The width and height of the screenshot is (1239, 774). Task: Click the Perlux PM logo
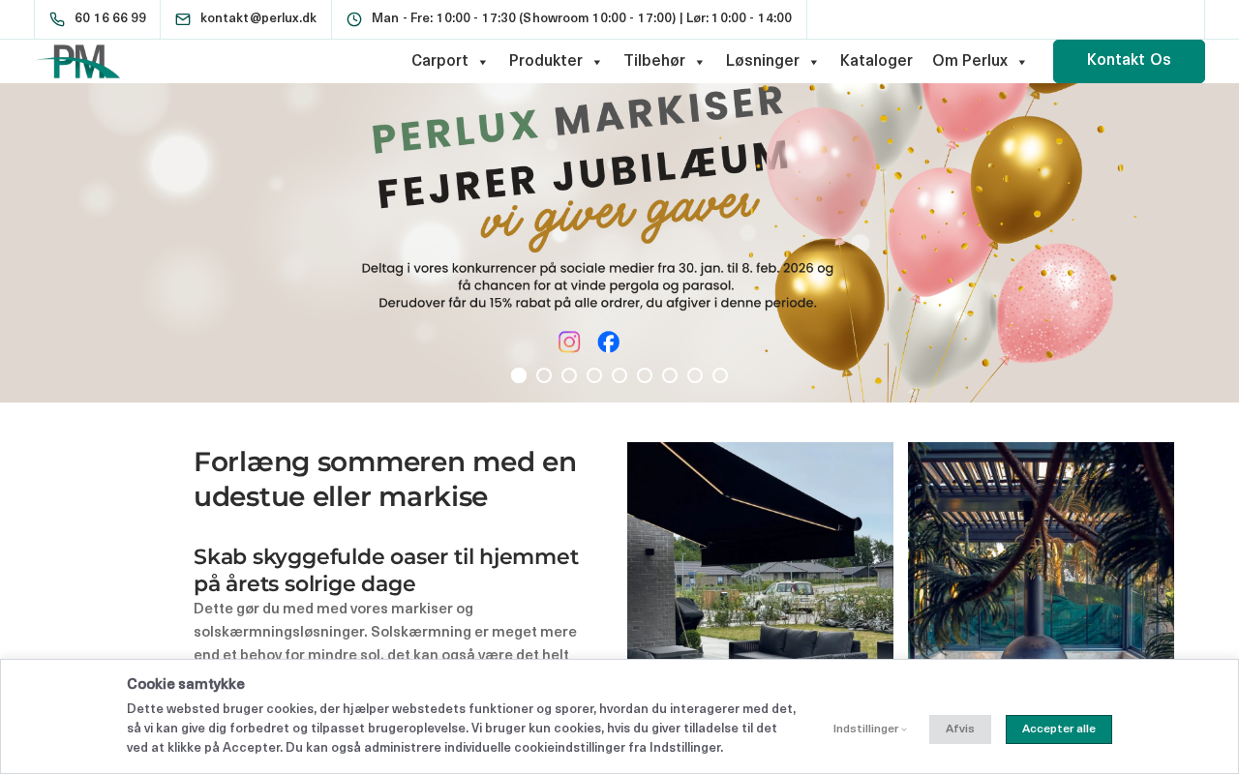pos(78,61)
